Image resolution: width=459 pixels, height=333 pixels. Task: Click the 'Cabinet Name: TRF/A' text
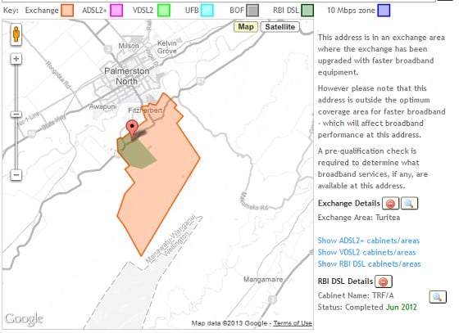[356, 295]
